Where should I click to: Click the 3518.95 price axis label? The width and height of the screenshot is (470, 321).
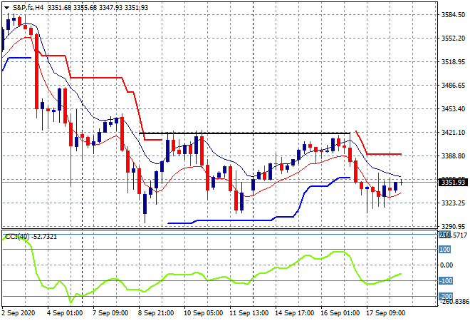coord(453,62)
